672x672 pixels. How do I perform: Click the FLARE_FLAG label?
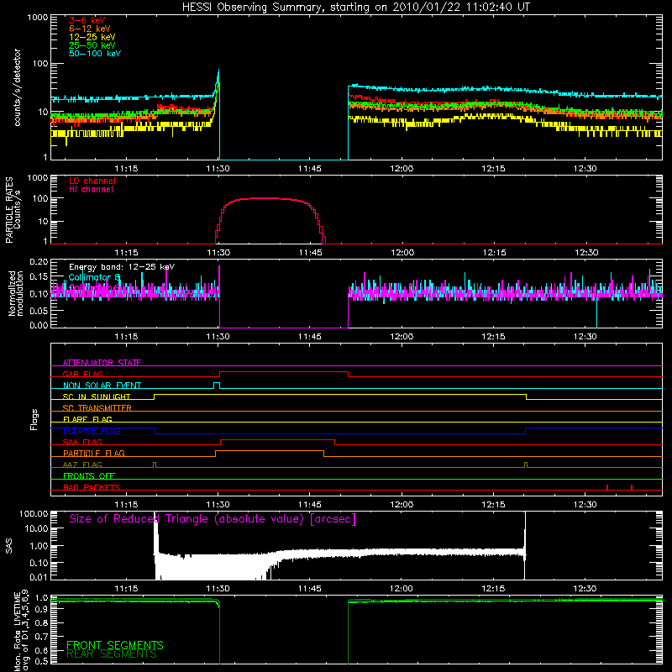87,419
